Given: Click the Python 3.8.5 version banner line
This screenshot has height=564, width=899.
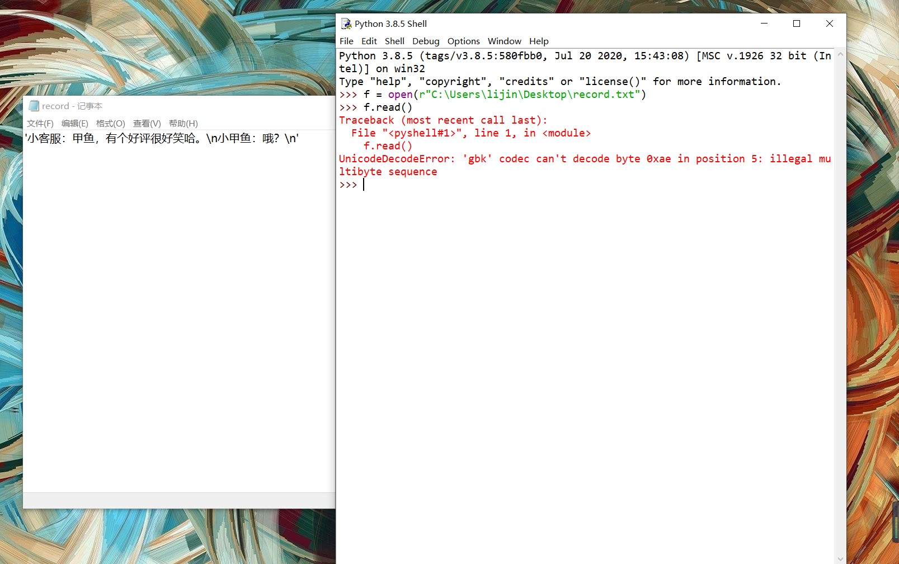Looking at the screenshot, I should tap(585, 56).
